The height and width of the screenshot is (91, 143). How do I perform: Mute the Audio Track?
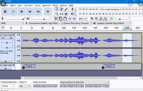3,38
